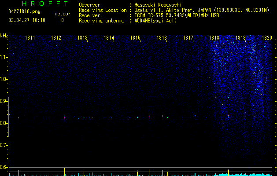
Task: Click the 'meteor' count label
Action: [63, 14]
